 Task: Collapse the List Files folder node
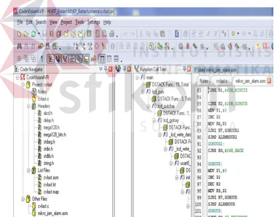28,171
